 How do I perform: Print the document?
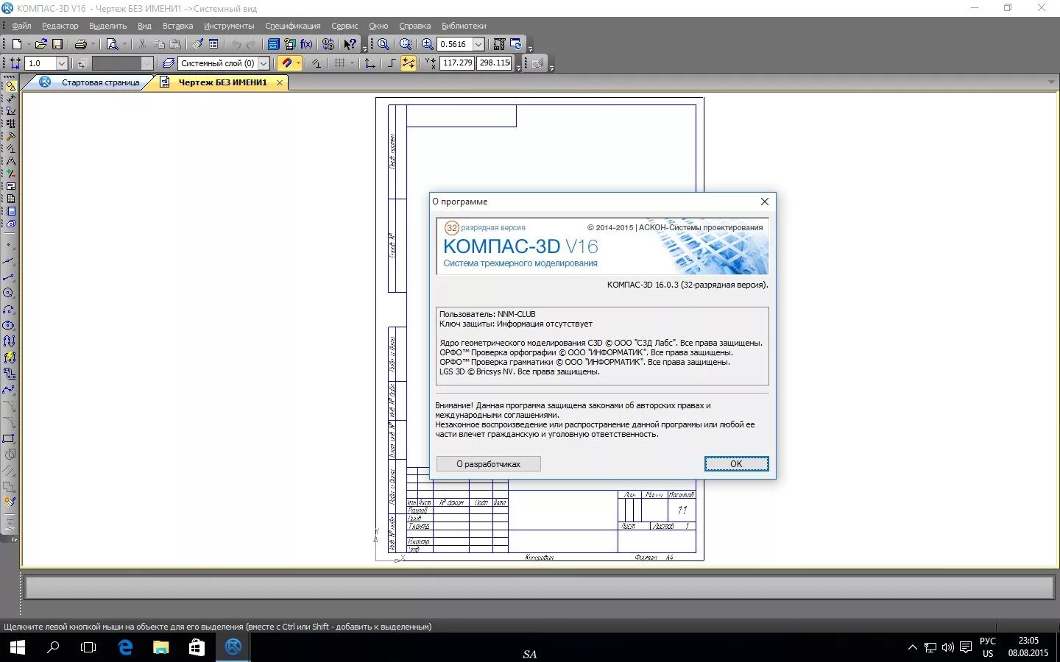coord(80,44)
